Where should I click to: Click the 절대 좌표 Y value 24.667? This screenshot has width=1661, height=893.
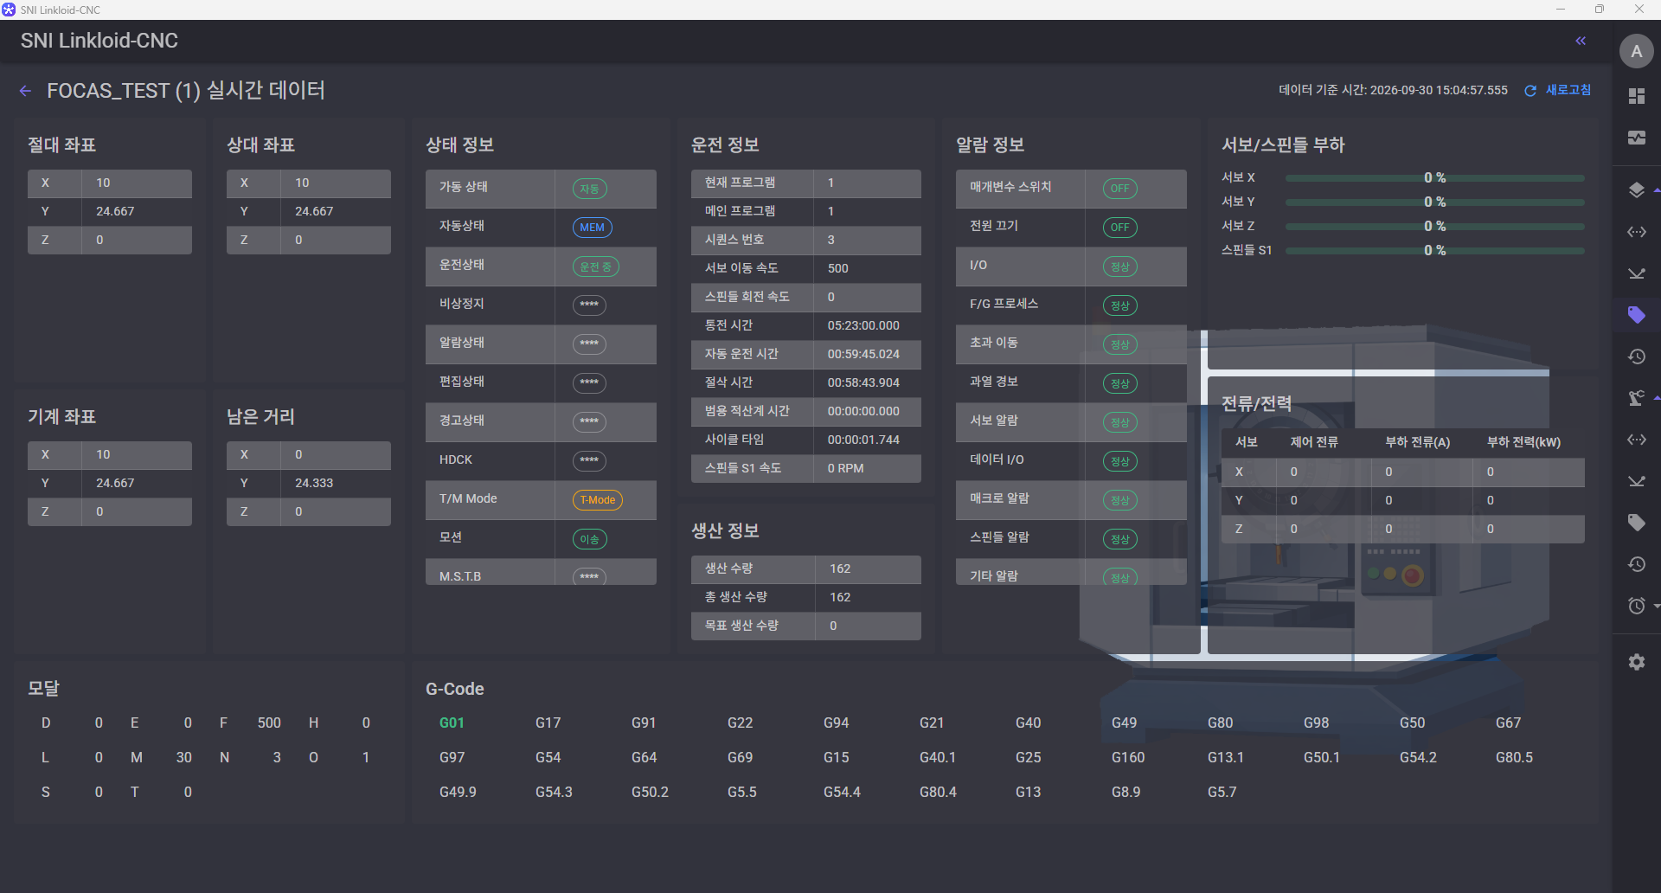115,211
